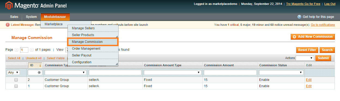The image size is (340, 101).
Task: Go to previous page arrow icon
Action: click(17, 50)
